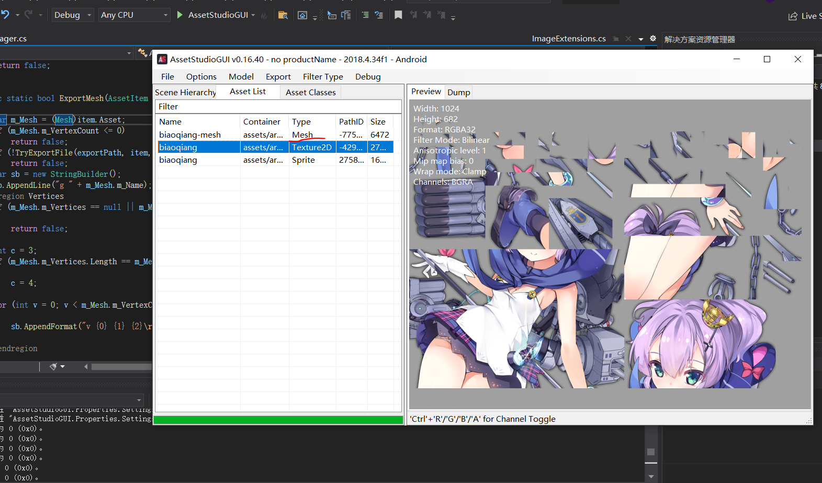Open the toolbar overflow options arrow after bookmarks
The image size is (822, 483).
(x=453, y=17)
